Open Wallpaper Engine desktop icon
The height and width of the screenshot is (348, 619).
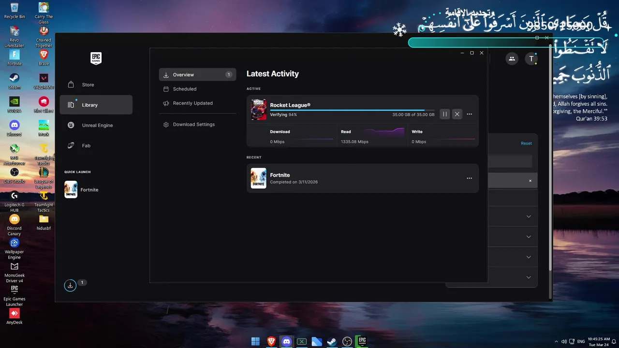(x=15, y=248)
